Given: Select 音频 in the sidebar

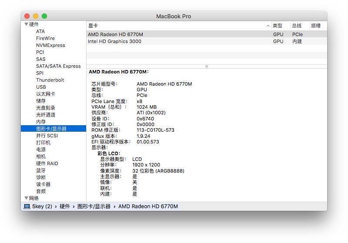Looking at the screenshot, I should [x=41, y=191].
